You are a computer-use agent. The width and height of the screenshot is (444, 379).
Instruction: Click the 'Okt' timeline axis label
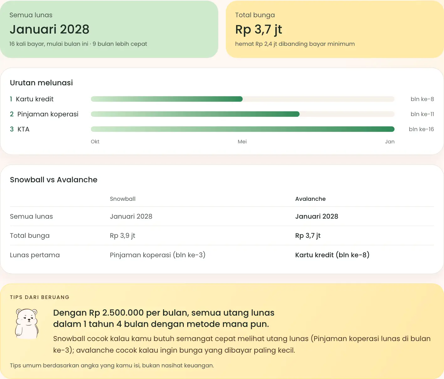[95, 141]
